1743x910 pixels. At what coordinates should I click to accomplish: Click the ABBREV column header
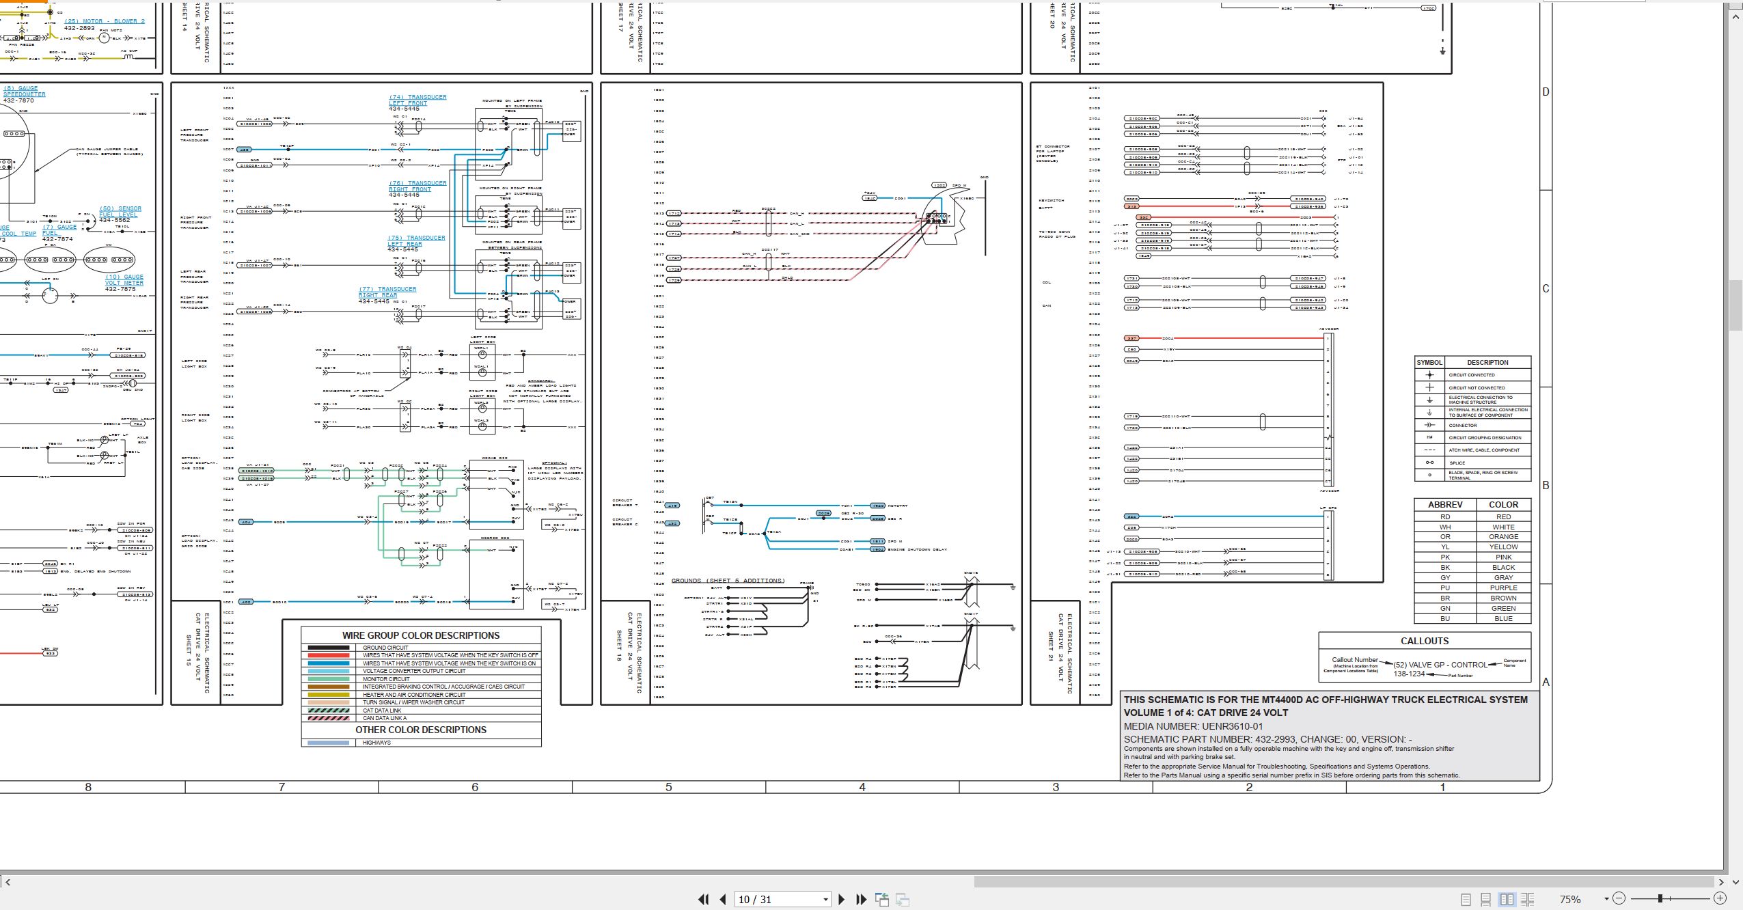click(x=1445, y=504)
